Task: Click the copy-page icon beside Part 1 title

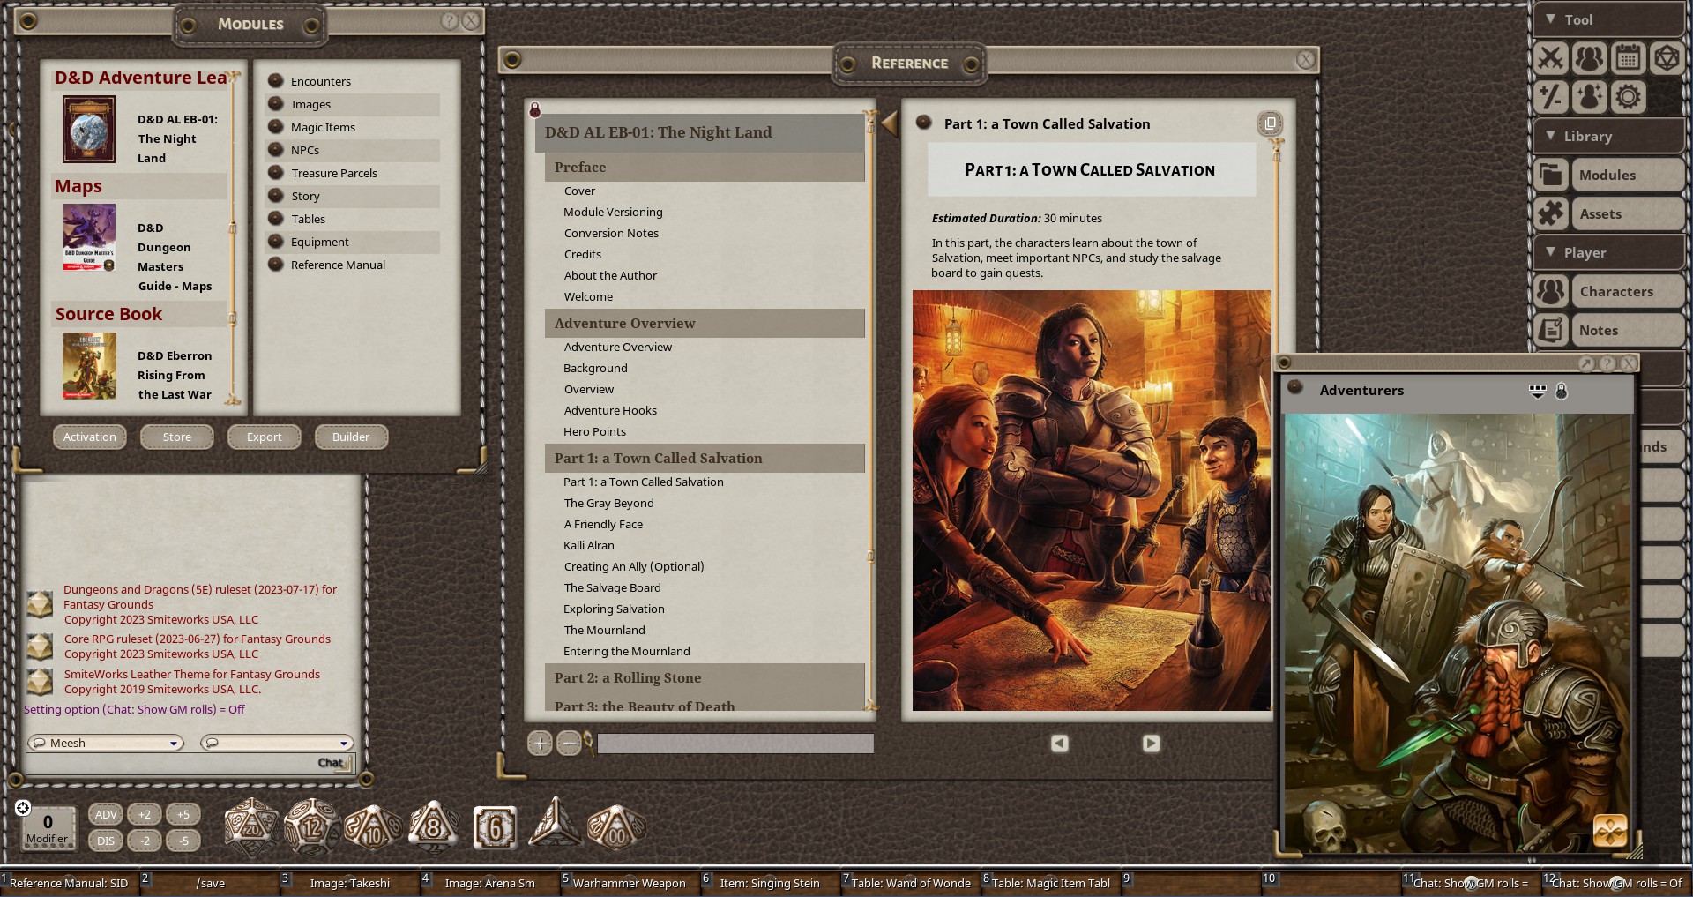Action: tap(1270, 123)
